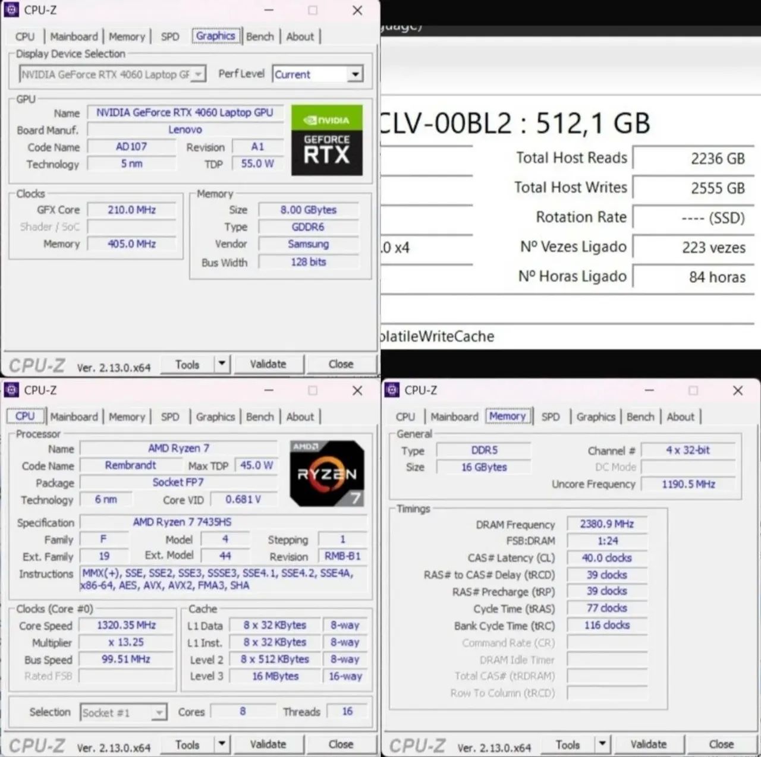Click the CPU-Z icon in Memory window title bar
The height and width of the screenshot is (757, 761).
tap(392, 390)
